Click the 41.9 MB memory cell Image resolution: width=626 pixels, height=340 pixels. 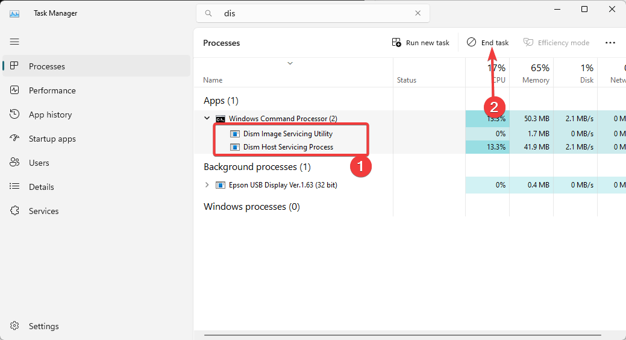[531, 147]
